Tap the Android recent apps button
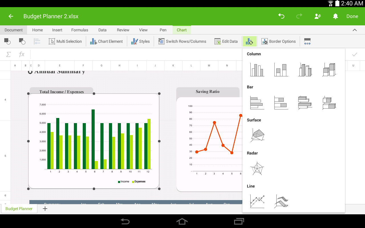This screenshot has height=228, width=365. pos(239,221)
